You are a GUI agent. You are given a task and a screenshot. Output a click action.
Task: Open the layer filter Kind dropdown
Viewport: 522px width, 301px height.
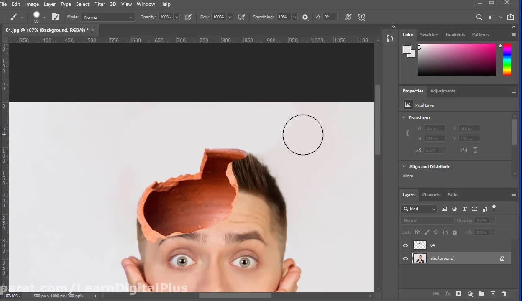tap(419, 209)
